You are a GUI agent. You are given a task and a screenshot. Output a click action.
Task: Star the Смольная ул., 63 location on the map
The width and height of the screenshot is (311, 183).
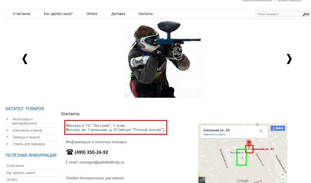pyautogui.click(x=261, y=130)
